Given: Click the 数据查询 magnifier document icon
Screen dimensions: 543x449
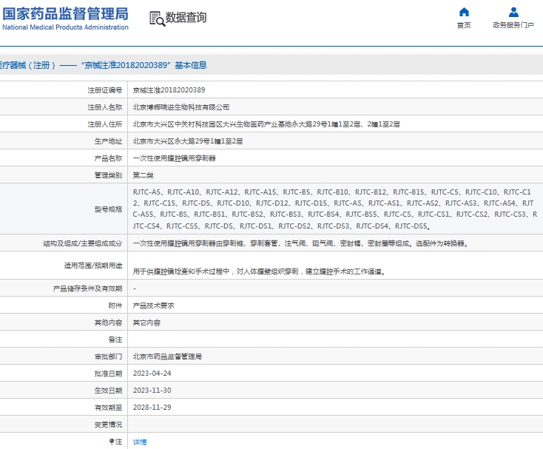Looking at the screenshot, I should click(158, 18).
